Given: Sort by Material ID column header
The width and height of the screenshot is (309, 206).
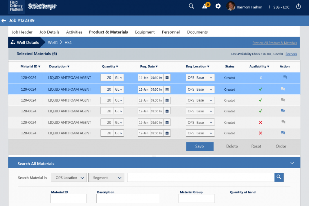Looking at the screenshot, I should [x=30, y=66].
